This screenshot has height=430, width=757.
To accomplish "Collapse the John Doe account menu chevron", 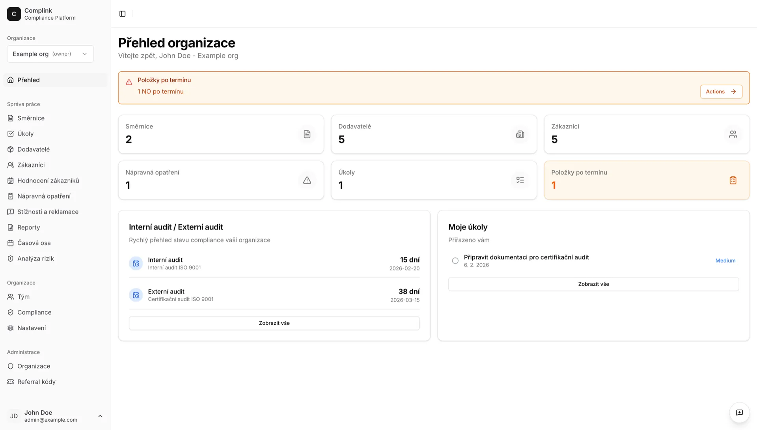I will 100,416.
